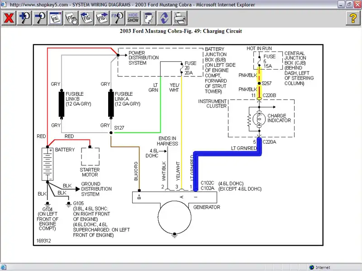Click the FUSE 5 15A label
This screenshot has height=271, width=362.
269,61
